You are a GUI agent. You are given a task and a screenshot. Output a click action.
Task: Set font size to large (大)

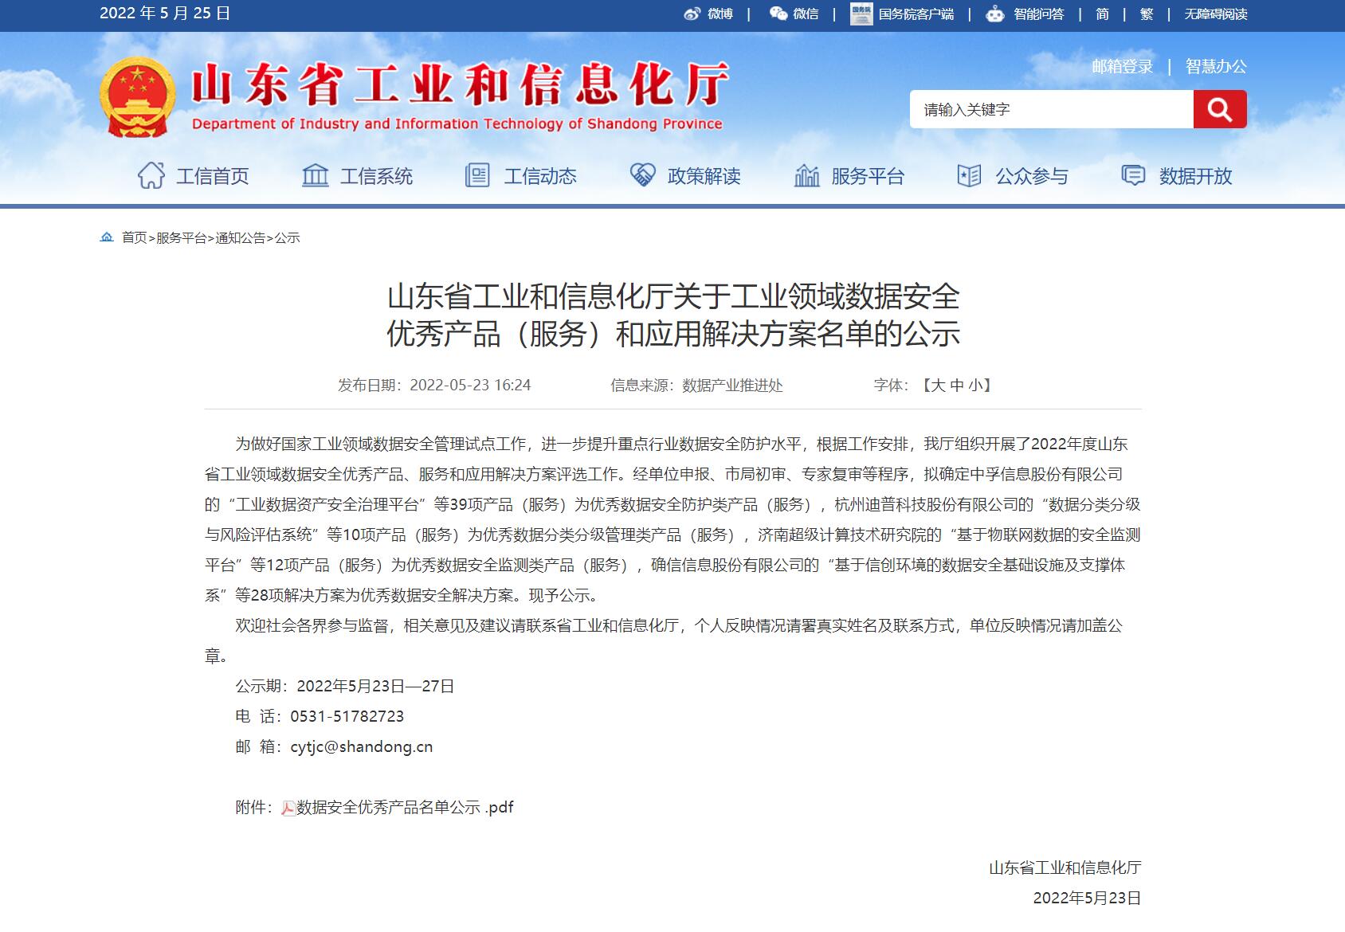tap(938, 386)
